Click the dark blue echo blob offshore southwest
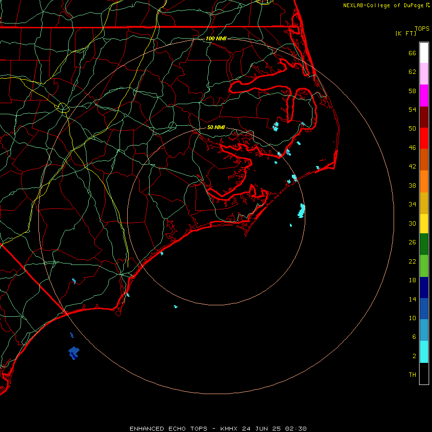Screen dimensions: 432x432 tap(74, 353)
